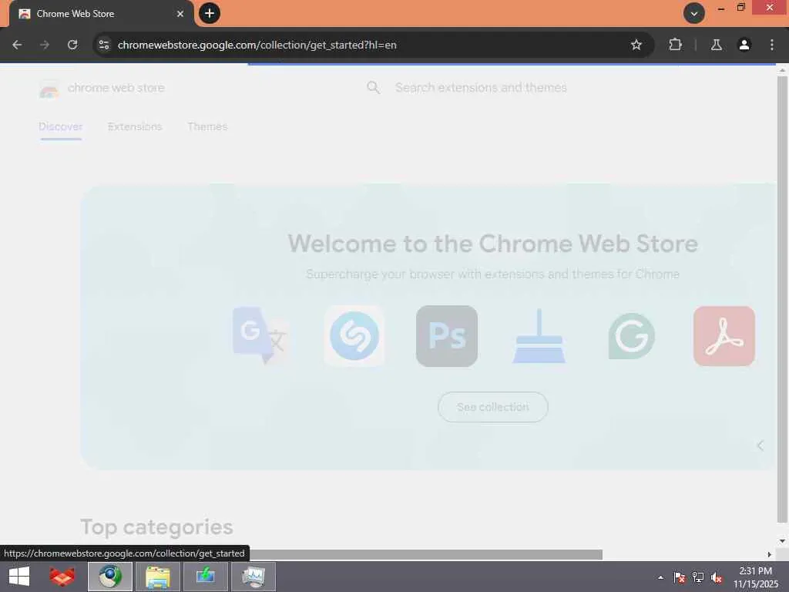The image size is (789, 592).
Task: Click the search magnifier icon
Action: pos(374,88)
